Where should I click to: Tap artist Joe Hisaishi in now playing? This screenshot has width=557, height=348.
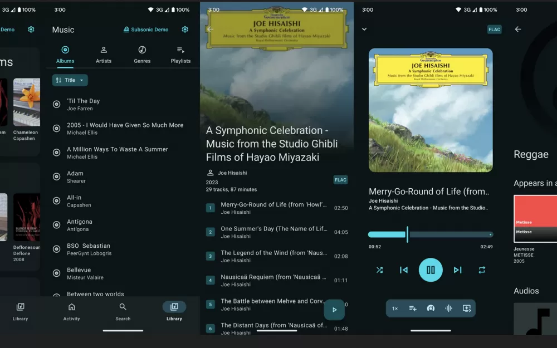click(x=383, y=200)
